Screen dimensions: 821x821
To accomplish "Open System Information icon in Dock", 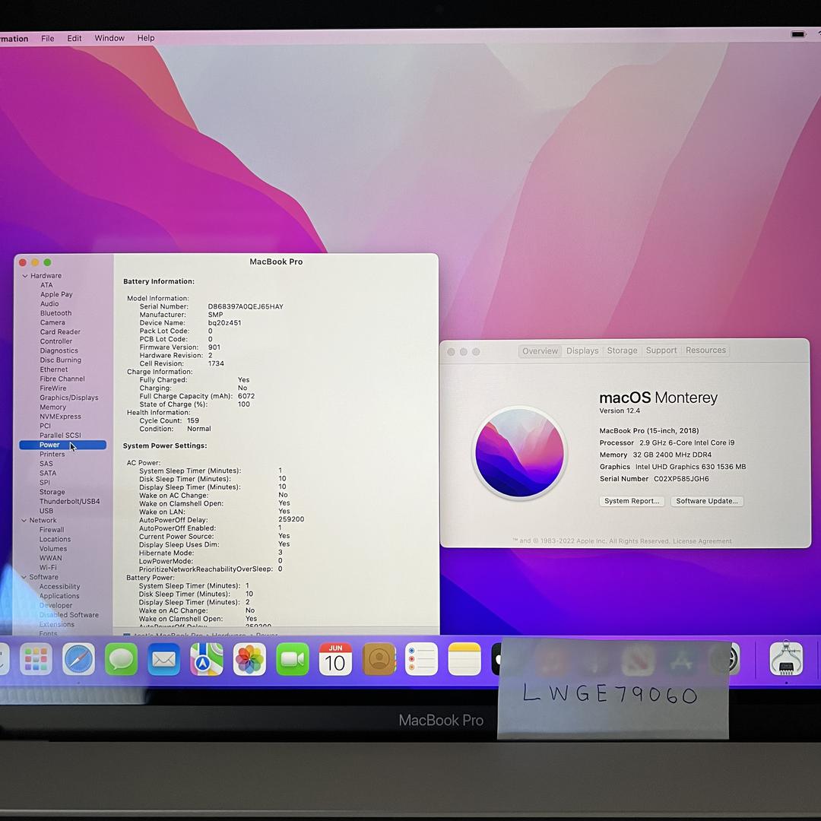I will [x=786, y=659].
